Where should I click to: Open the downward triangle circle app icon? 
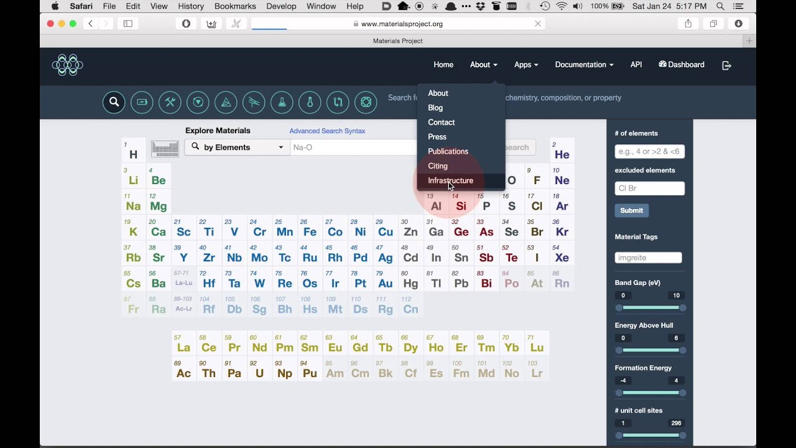[198, 102]
